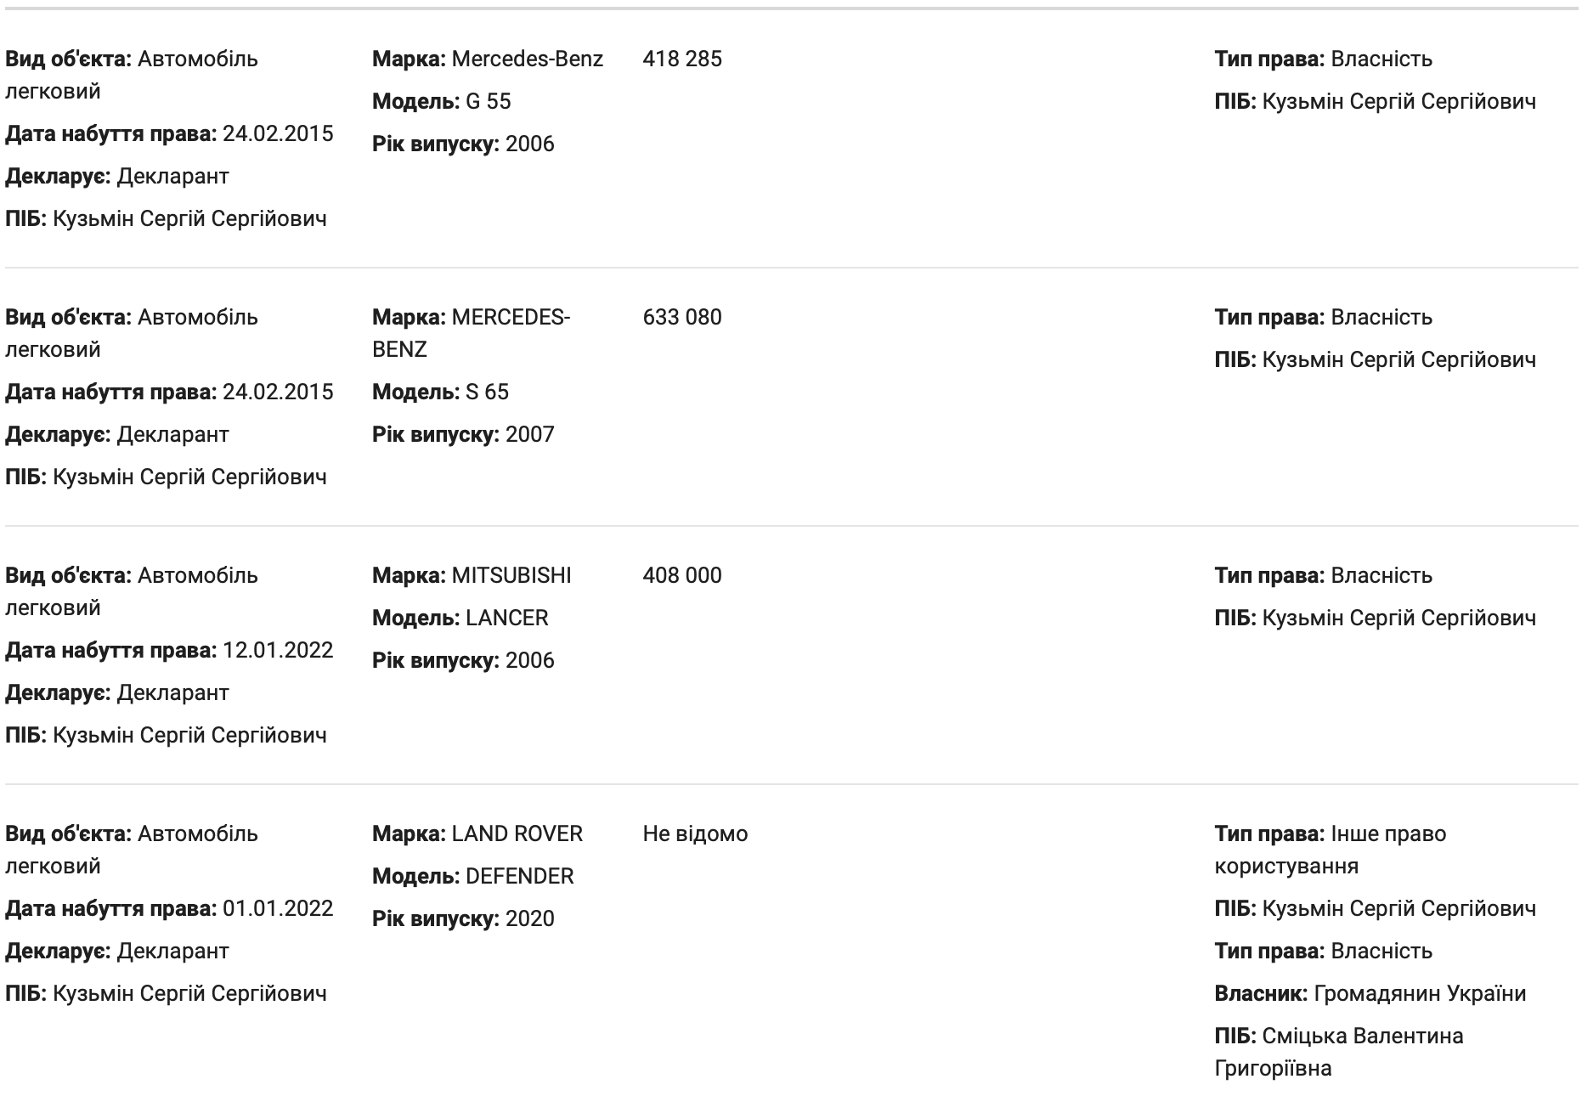The image size is (1582, 1096).
Task: Click the Mercedes-Benz G 55 brand text
Action: click(x=527, y=59)
